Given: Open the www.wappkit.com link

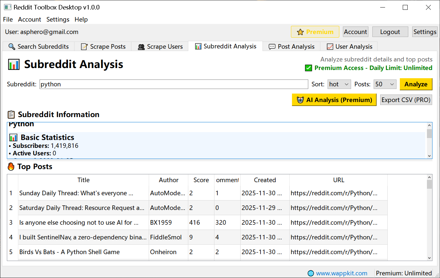Looking at the screenshot, I should [342, 273].
